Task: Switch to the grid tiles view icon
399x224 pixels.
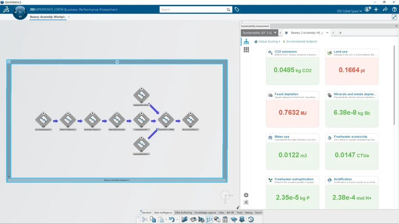Action: pyautogui.click(x=246, y=50)
